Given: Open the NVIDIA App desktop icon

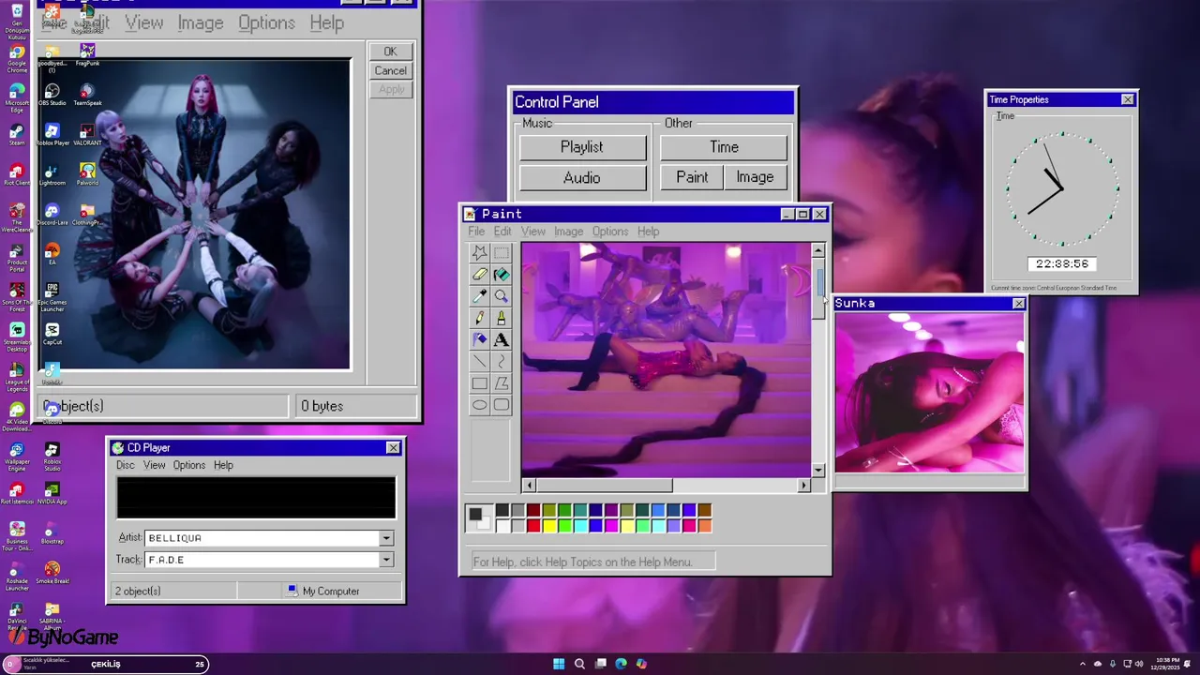Looking at the screenshot, I should pyautogui.click(x=52, y=494).
